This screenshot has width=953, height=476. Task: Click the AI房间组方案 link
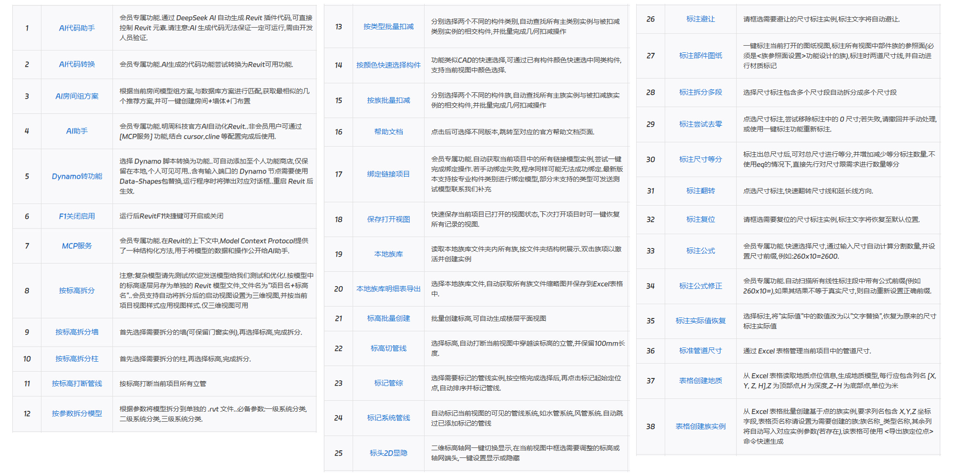[x=77, y=96]
